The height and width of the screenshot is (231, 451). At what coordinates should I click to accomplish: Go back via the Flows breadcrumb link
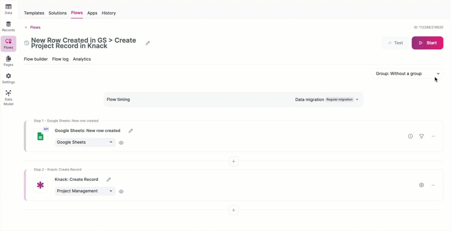pyautogui.click(x=35, y=27)
